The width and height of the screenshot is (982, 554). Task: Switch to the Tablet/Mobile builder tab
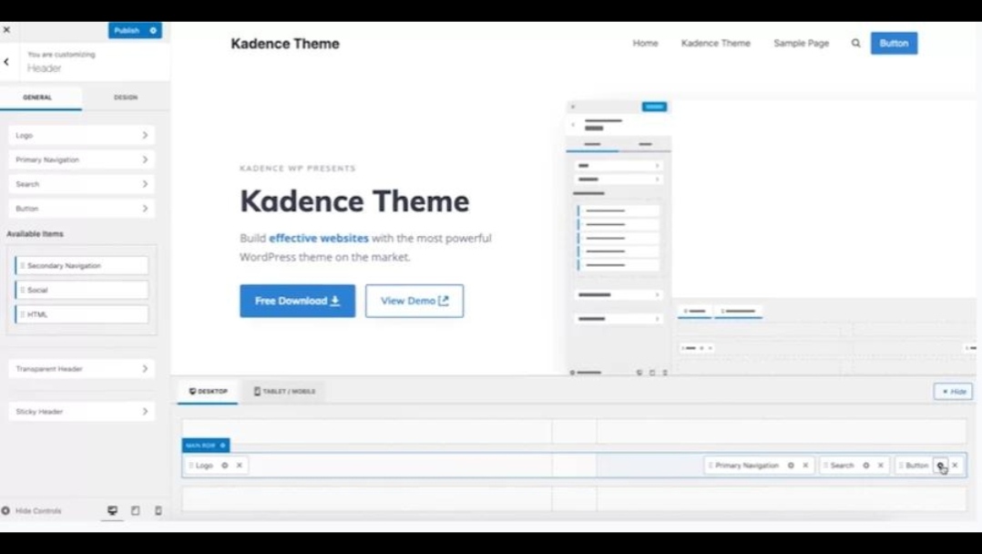(x=286, y=391)
